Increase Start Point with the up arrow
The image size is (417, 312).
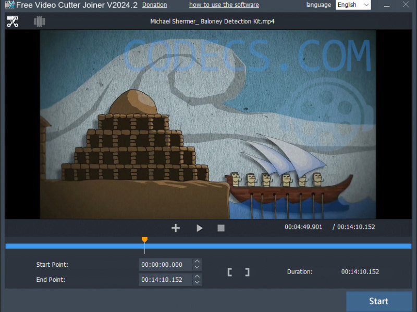pyautogui.click(x=197, y=262)
